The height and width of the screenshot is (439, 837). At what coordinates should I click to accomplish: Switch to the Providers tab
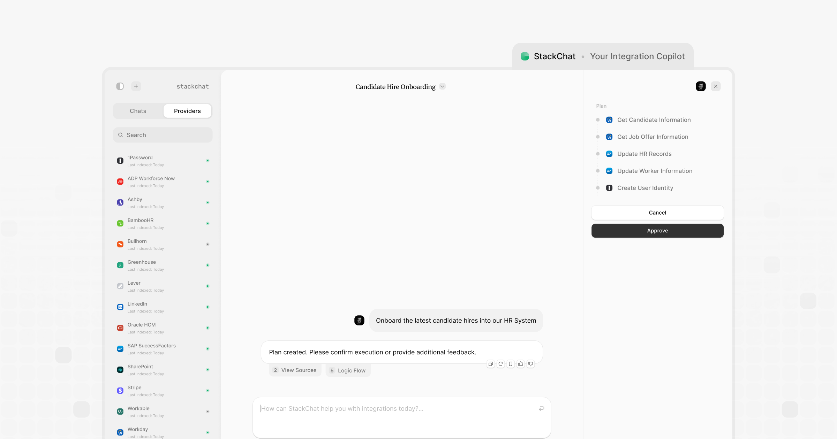187,111
